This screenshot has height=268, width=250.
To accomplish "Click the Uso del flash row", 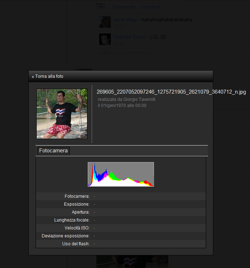I will [x=121, y=244].
